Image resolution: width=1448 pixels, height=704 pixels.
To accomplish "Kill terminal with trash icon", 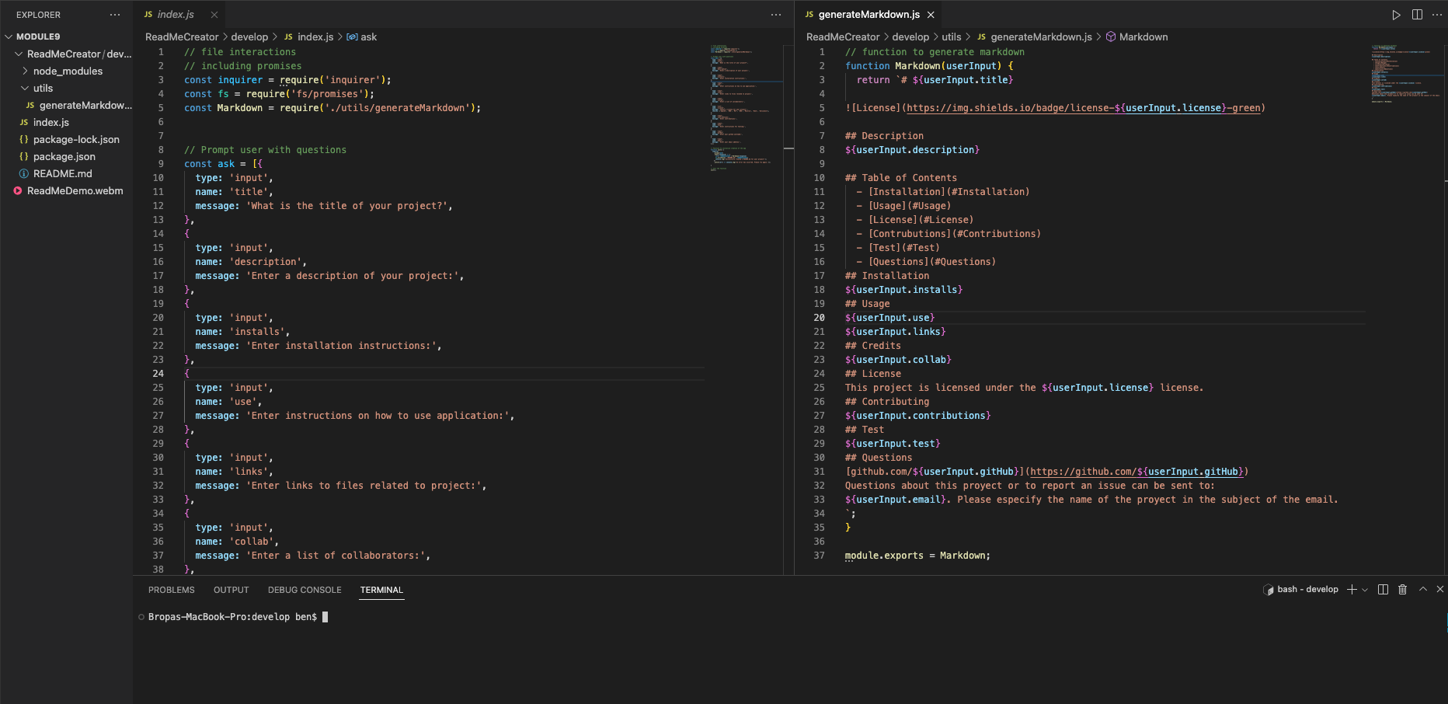I will coord(1403,590).
